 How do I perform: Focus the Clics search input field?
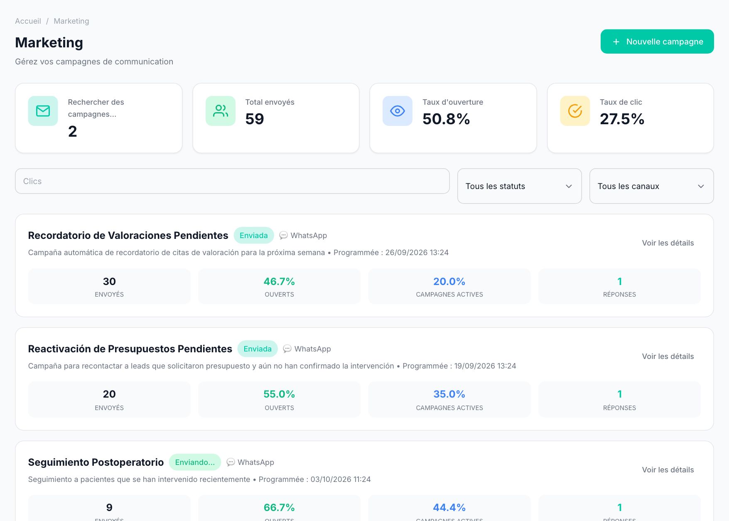[x=232, y=181]
